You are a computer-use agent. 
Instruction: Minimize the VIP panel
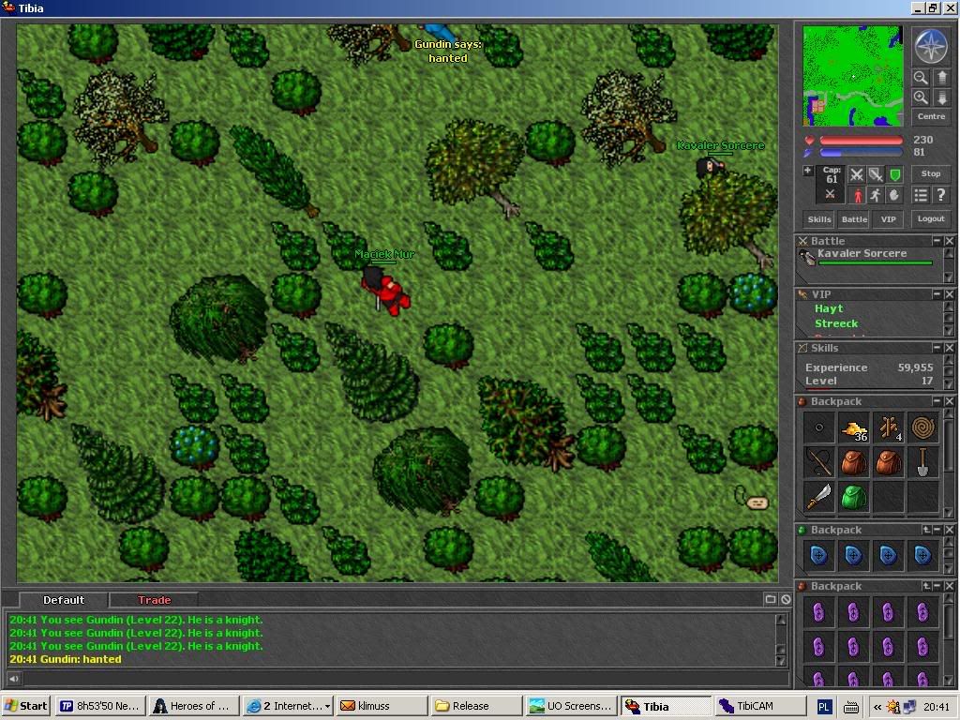point(937,294)
